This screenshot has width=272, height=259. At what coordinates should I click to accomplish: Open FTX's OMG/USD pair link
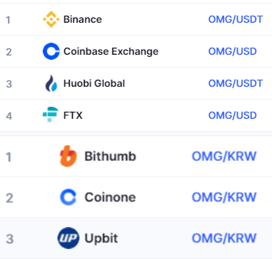click(232, 115)
